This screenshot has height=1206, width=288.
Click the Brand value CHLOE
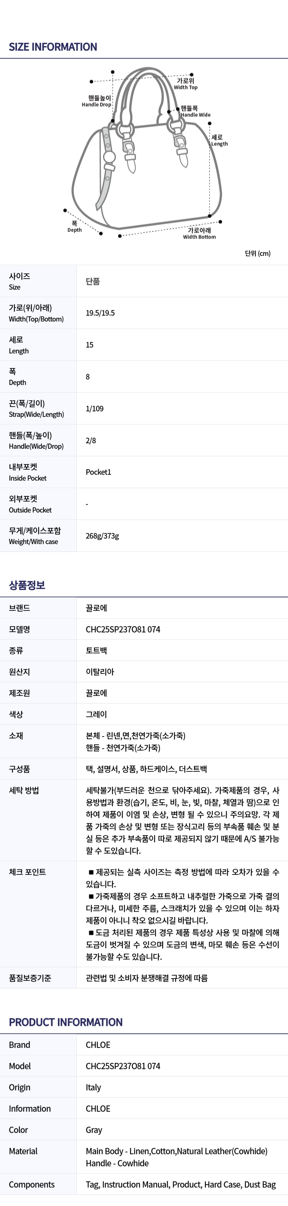click(98, 1045)
